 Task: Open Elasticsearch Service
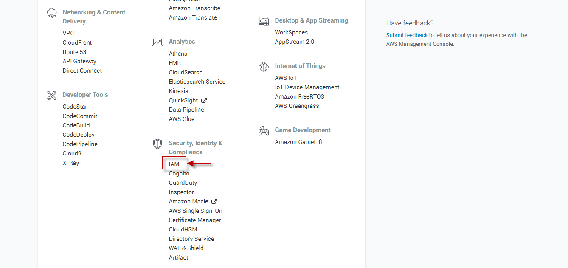pyautogui.click(x=197, y=82)
